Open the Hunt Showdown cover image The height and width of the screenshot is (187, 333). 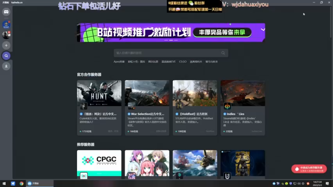click(x=99, y=93)
